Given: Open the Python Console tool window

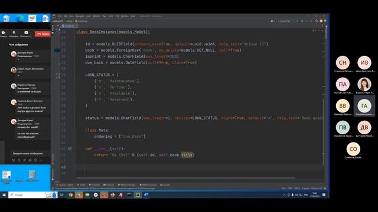Looking at the screenshot, I should [x=148, y=185].
